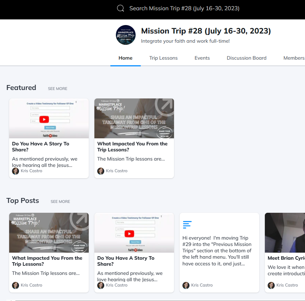Viewport: 305px width, 301px height.
Task: Go to the Events tab
Action: point(202,58)
